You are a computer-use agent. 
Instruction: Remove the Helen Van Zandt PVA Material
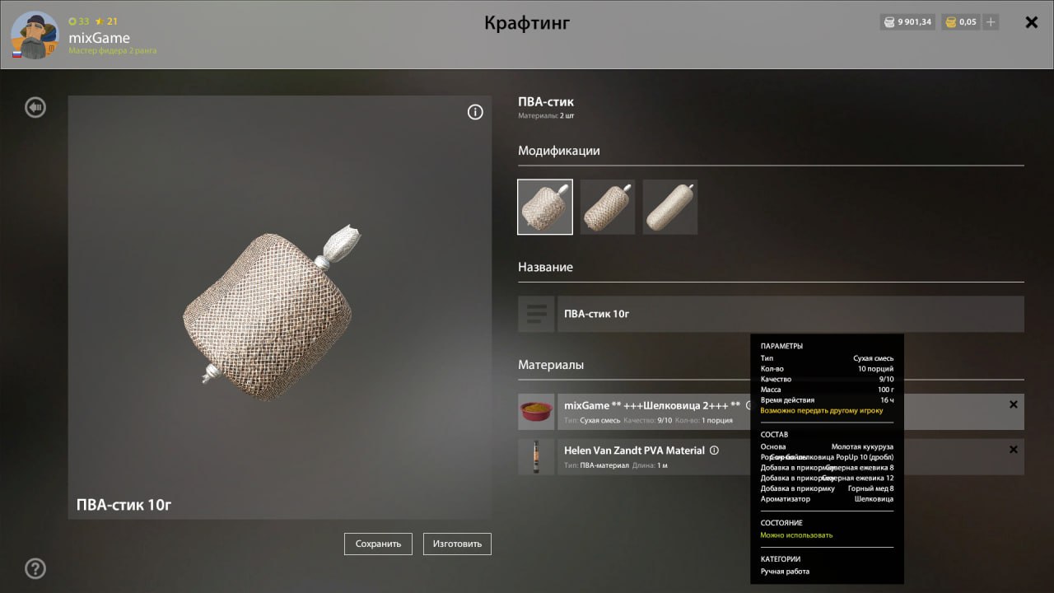point(1014,450)
